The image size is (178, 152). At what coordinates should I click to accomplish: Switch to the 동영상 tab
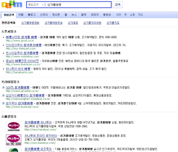coord(107,15)
